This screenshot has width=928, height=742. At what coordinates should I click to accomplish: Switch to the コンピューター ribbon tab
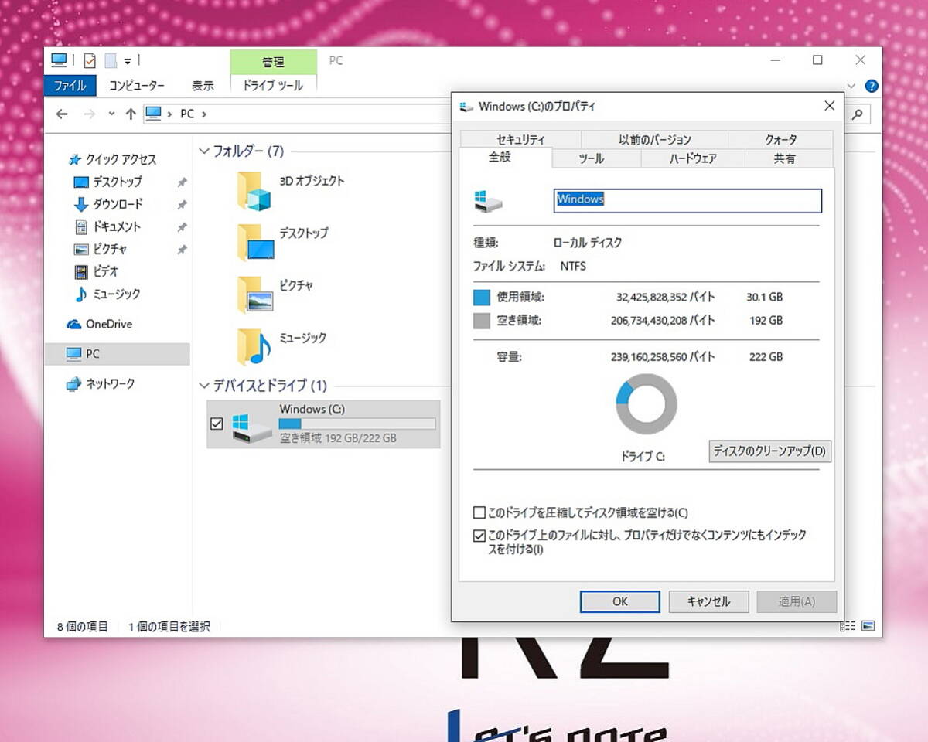click(136, 85)
